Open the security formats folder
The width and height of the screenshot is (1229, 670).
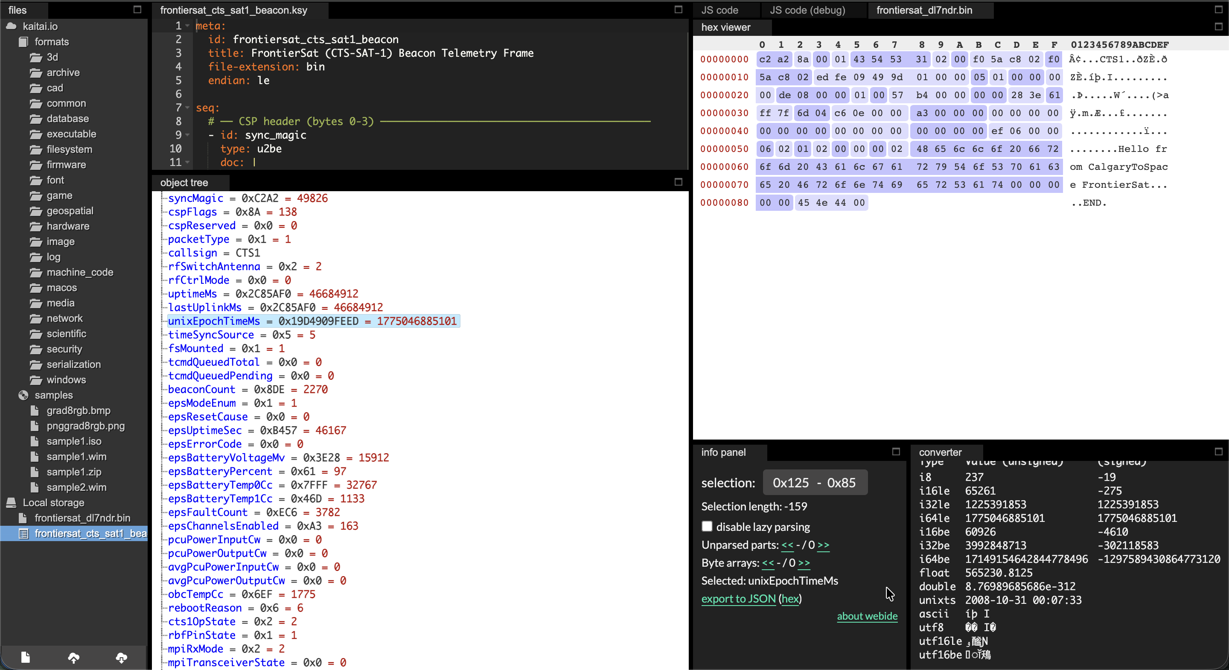pyautogui.click(x=64, y=349)
